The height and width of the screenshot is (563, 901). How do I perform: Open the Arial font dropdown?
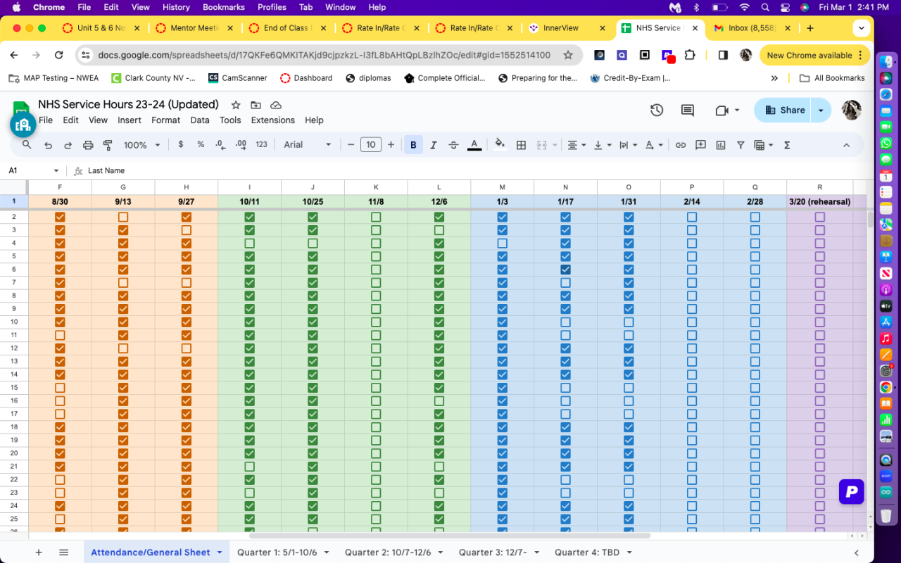(x=308, y=145)
